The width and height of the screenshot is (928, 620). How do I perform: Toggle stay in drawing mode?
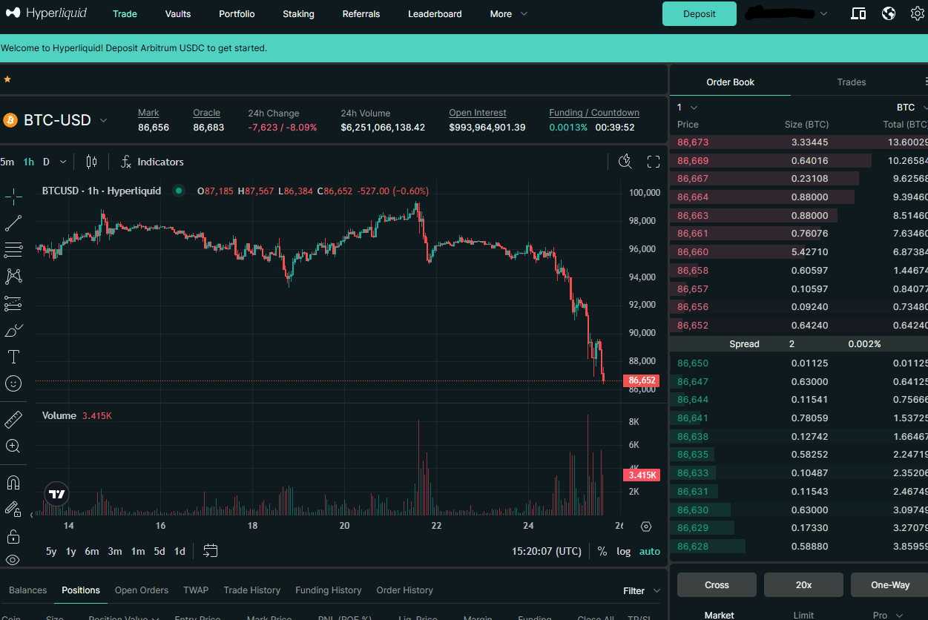pos(13,509)
